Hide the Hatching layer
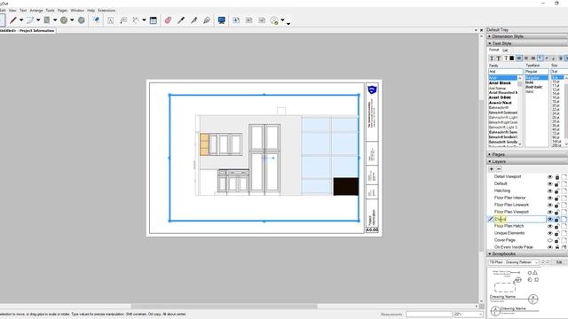568x319 pixels. [550, 191]
